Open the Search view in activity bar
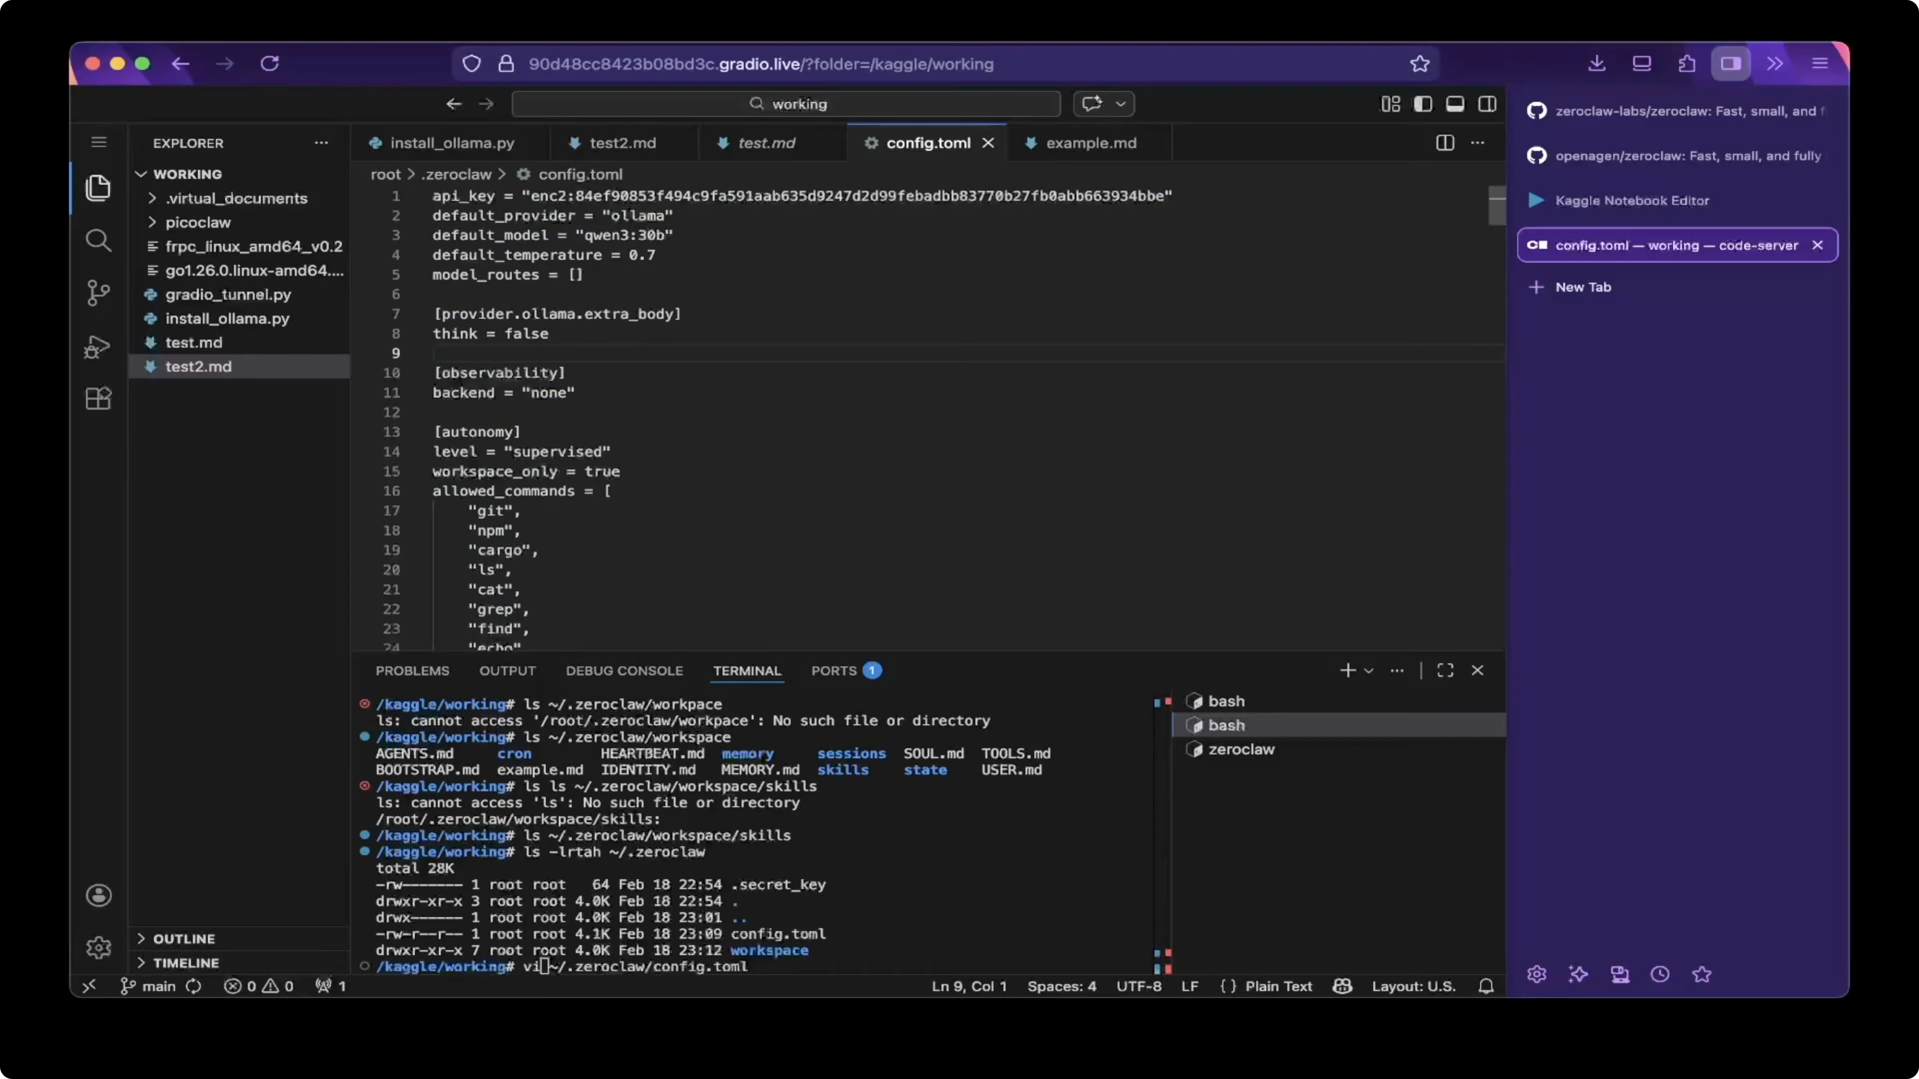 point(98,240)
